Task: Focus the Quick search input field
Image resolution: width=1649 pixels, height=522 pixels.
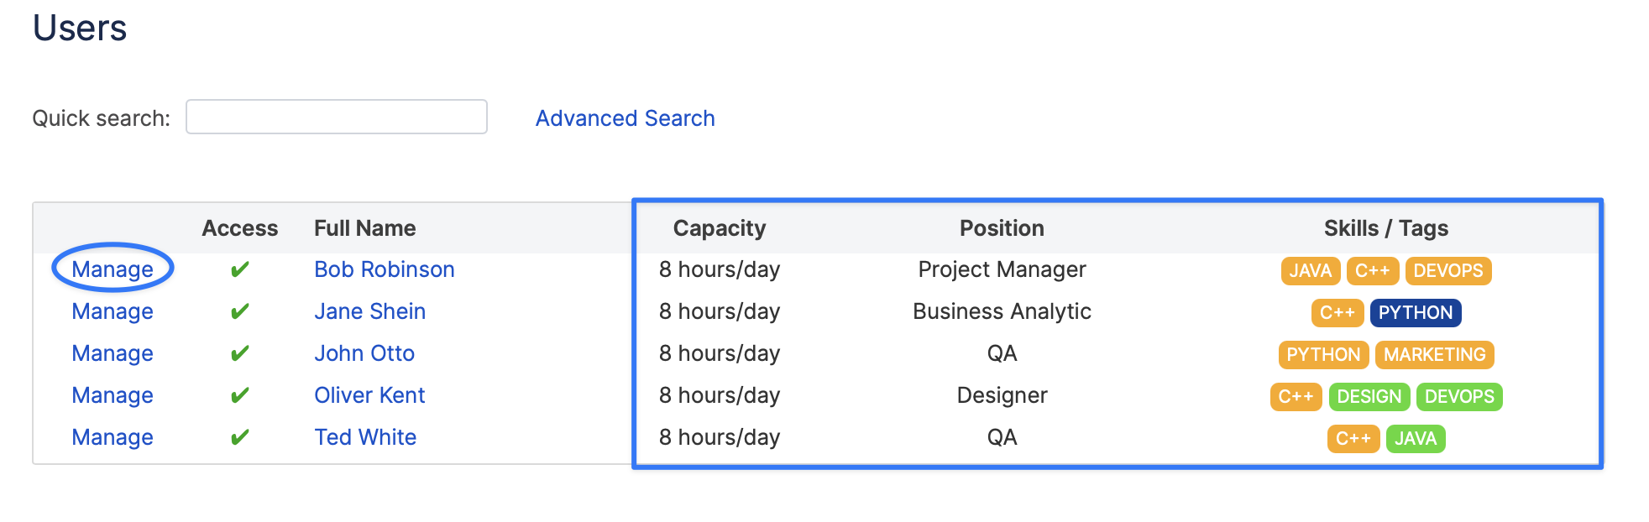Action: (336, 117)
